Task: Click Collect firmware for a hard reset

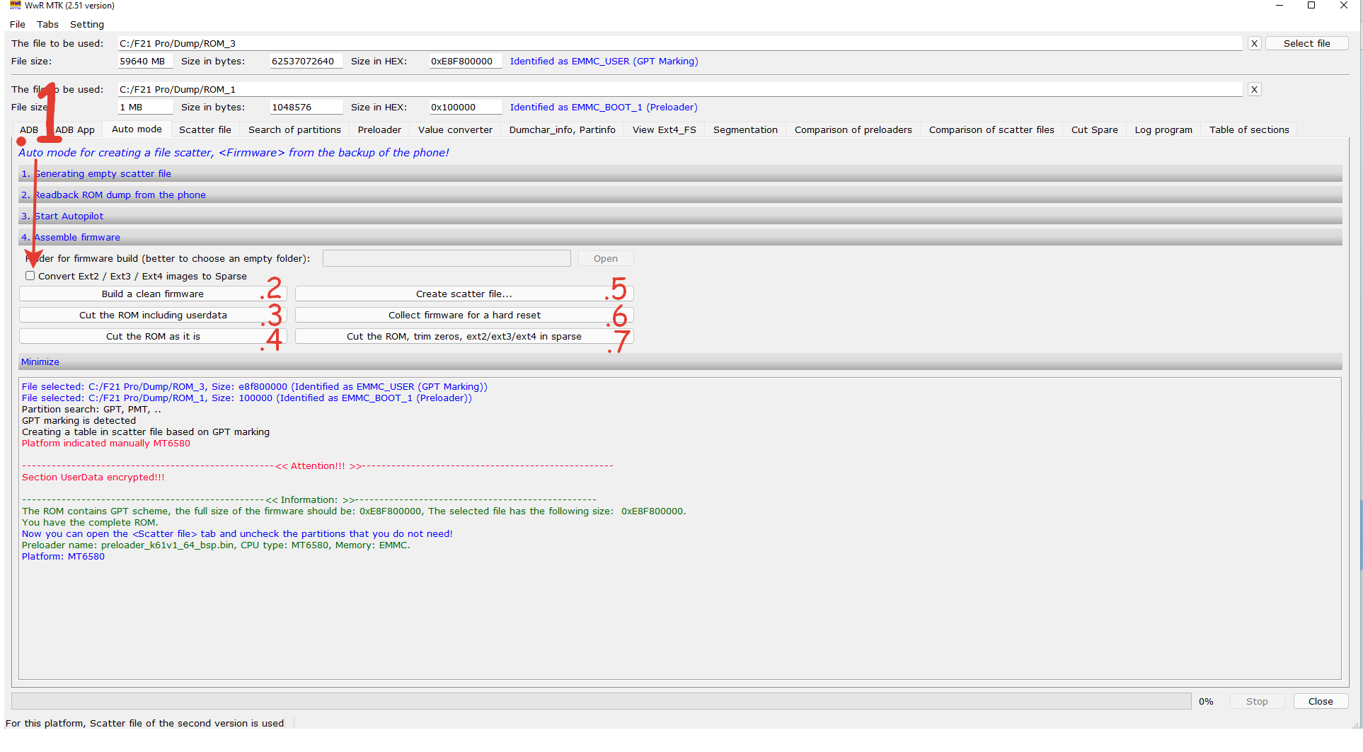Action: pyautogui.click(x=464, y=315)
